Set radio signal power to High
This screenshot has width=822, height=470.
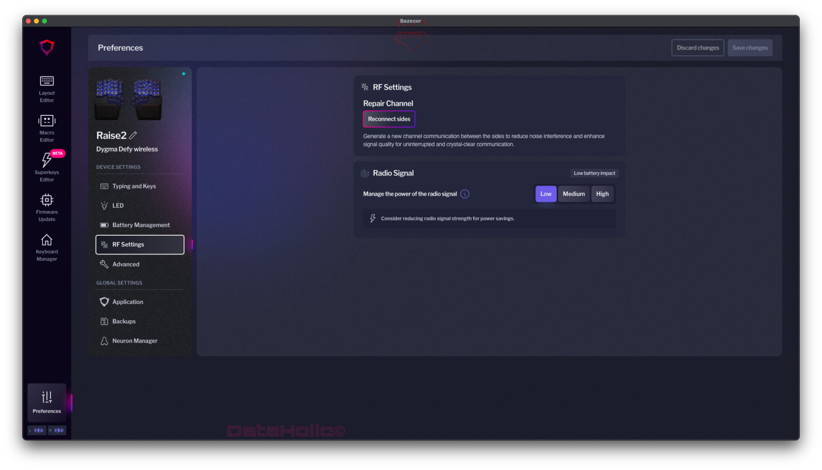pyautogui.click(x=602, y=194)
